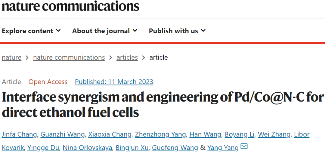The width and height of the screenshot is (325, 155).
Task: Click the email envelope icon beside Yang Yang
Action: (x=244, y=147)
